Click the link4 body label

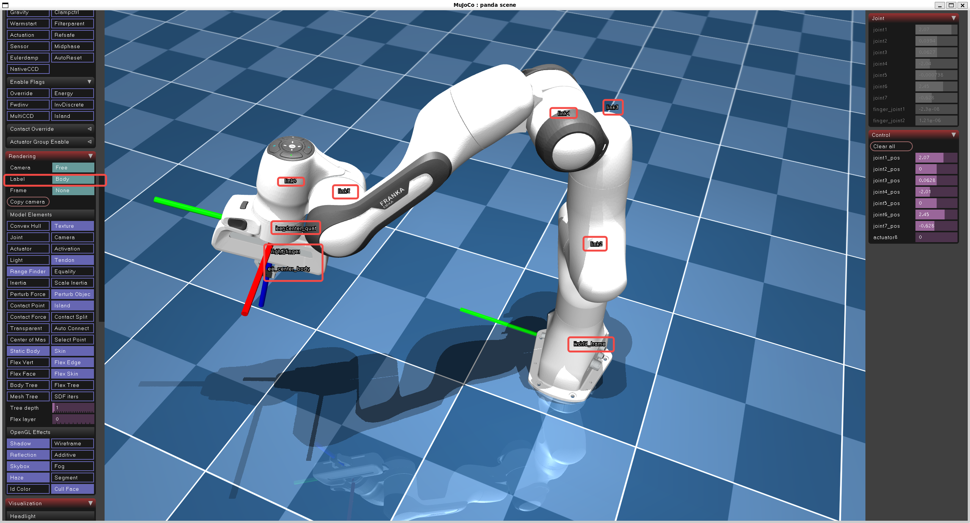[x=563, y=113]
